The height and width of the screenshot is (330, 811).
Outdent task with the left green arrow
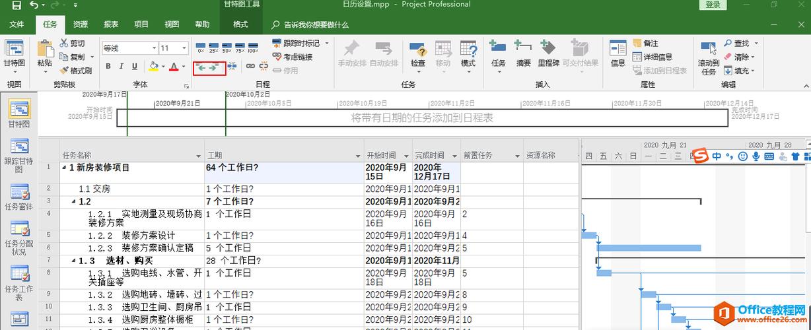201,67
